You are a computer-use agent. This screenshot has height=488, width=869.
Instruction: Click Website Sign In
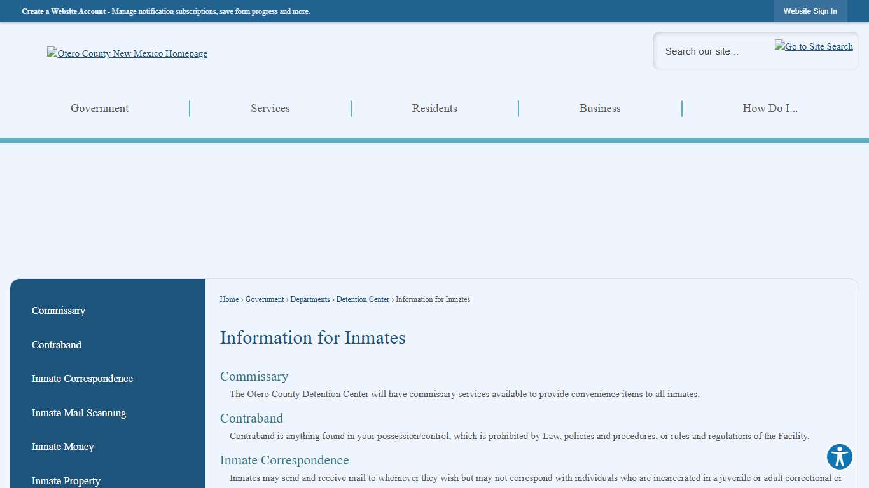tap(810, 11)
